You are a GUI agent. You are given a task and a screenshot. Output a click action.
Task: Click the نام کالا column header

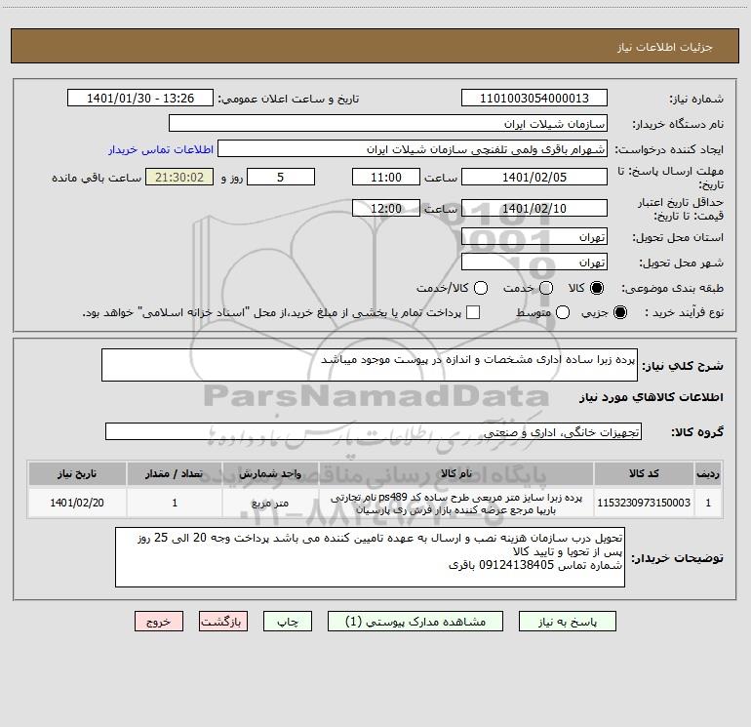pos(456,473)
